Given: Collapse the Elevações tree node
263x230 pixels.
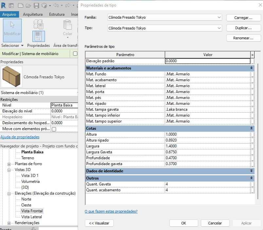Looking at the screenshot, I should tap(9, 194).
